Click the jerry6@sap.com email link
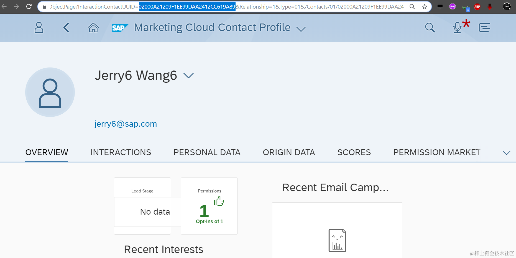Image resolution: width=516 pixels, height=258 pixels. point(126,124)
